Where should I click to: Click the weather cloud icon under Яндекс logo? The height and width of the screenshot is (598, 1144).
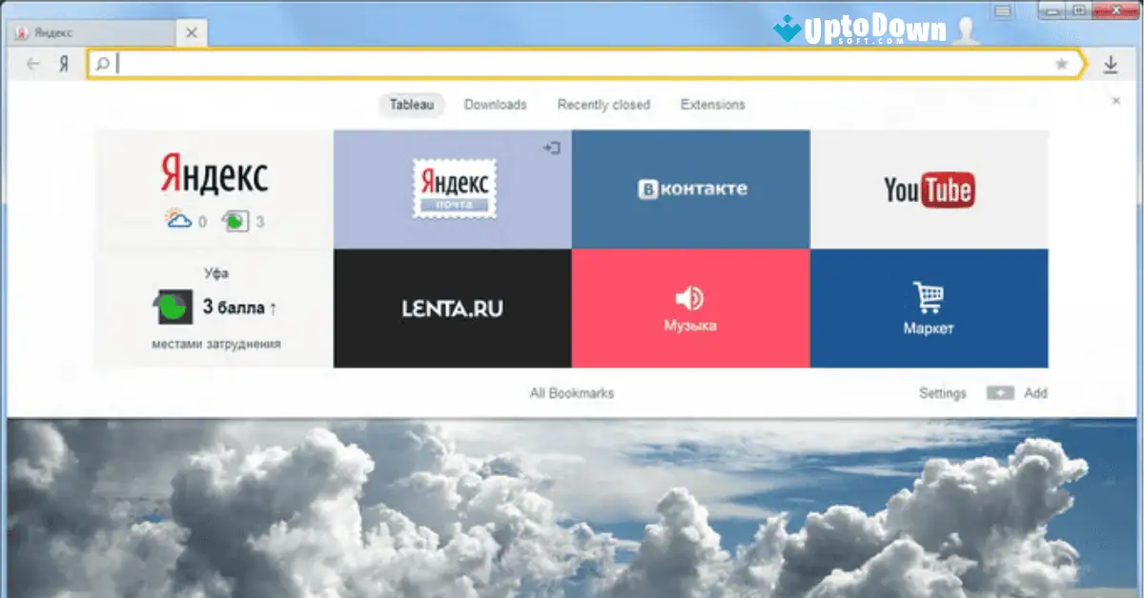coord(177,219)
